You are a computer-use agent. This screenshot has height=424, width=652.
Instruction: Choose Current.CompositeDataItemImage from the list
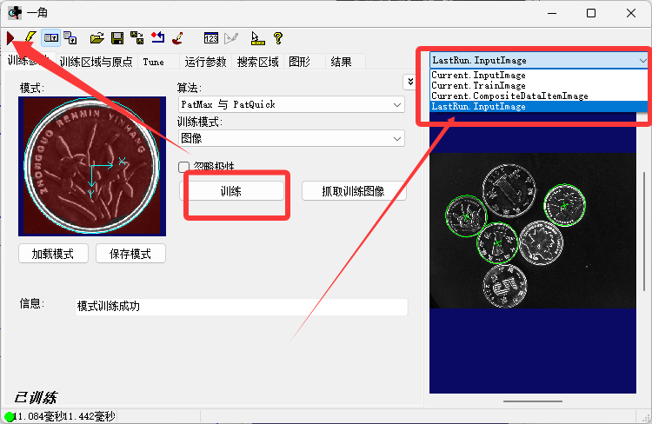pos(539,96)
